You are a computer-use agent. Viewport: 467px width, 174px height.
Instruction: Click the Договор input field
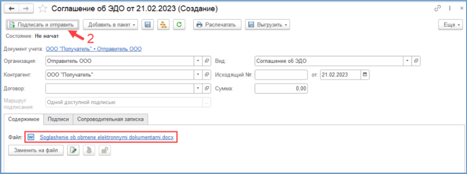point(120,88)
